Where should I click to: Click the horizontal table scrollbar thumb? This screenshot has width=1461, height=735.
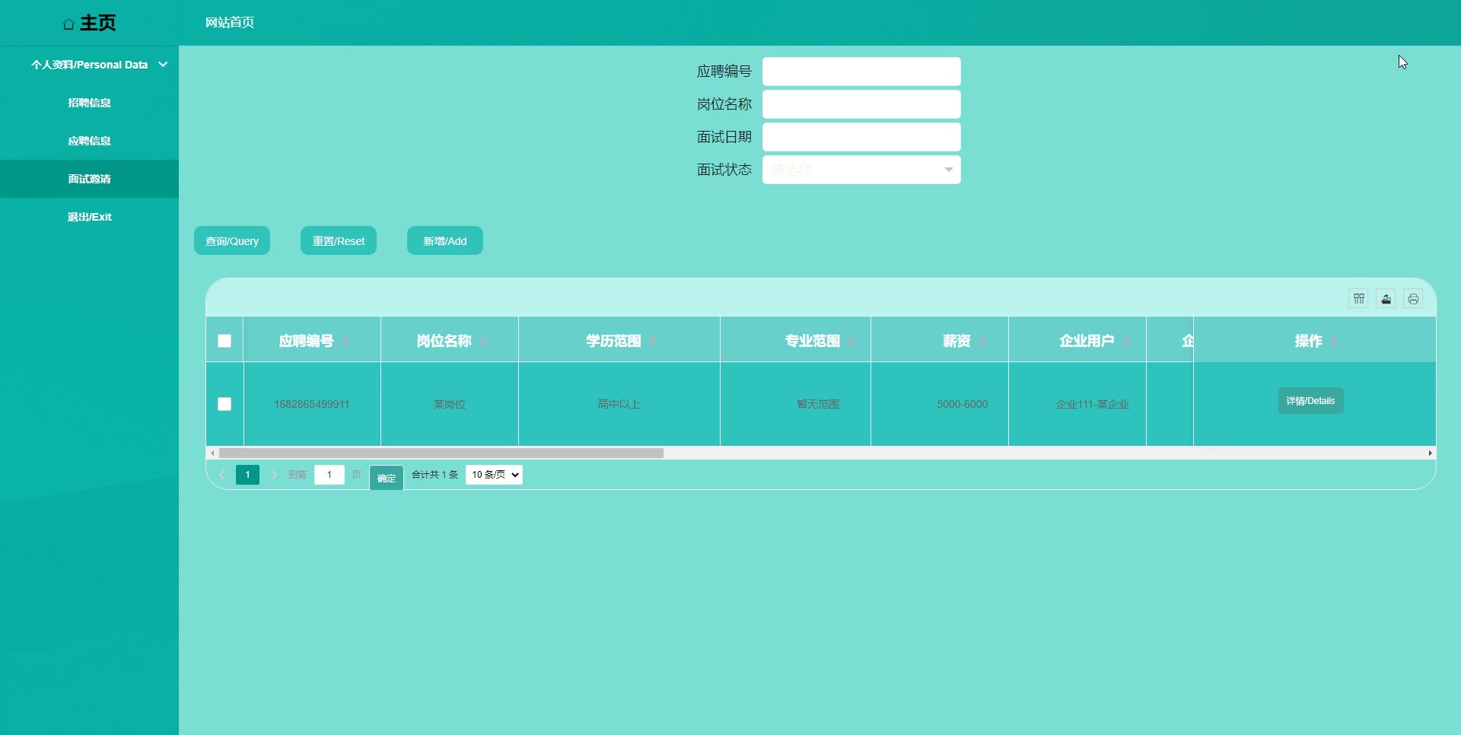click(x=441, y=453)
